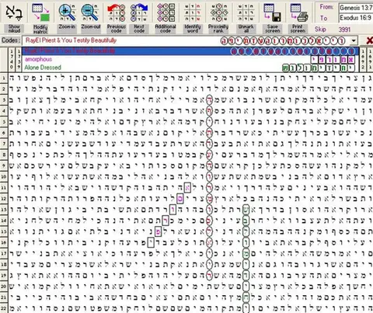The image size is (373, 313).
Task: Click the Next code label button
Action: click(139, 29)
